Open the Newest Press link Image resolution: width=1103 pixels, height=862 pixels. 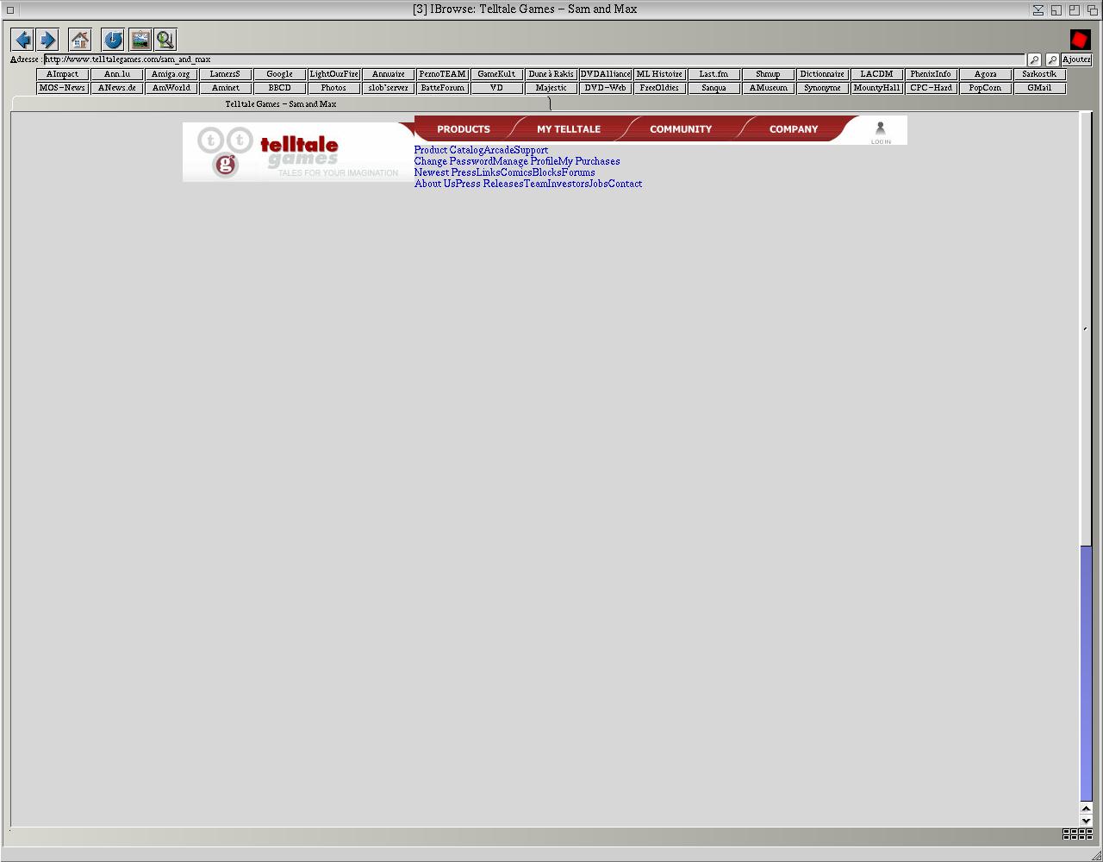click(446, 172)
